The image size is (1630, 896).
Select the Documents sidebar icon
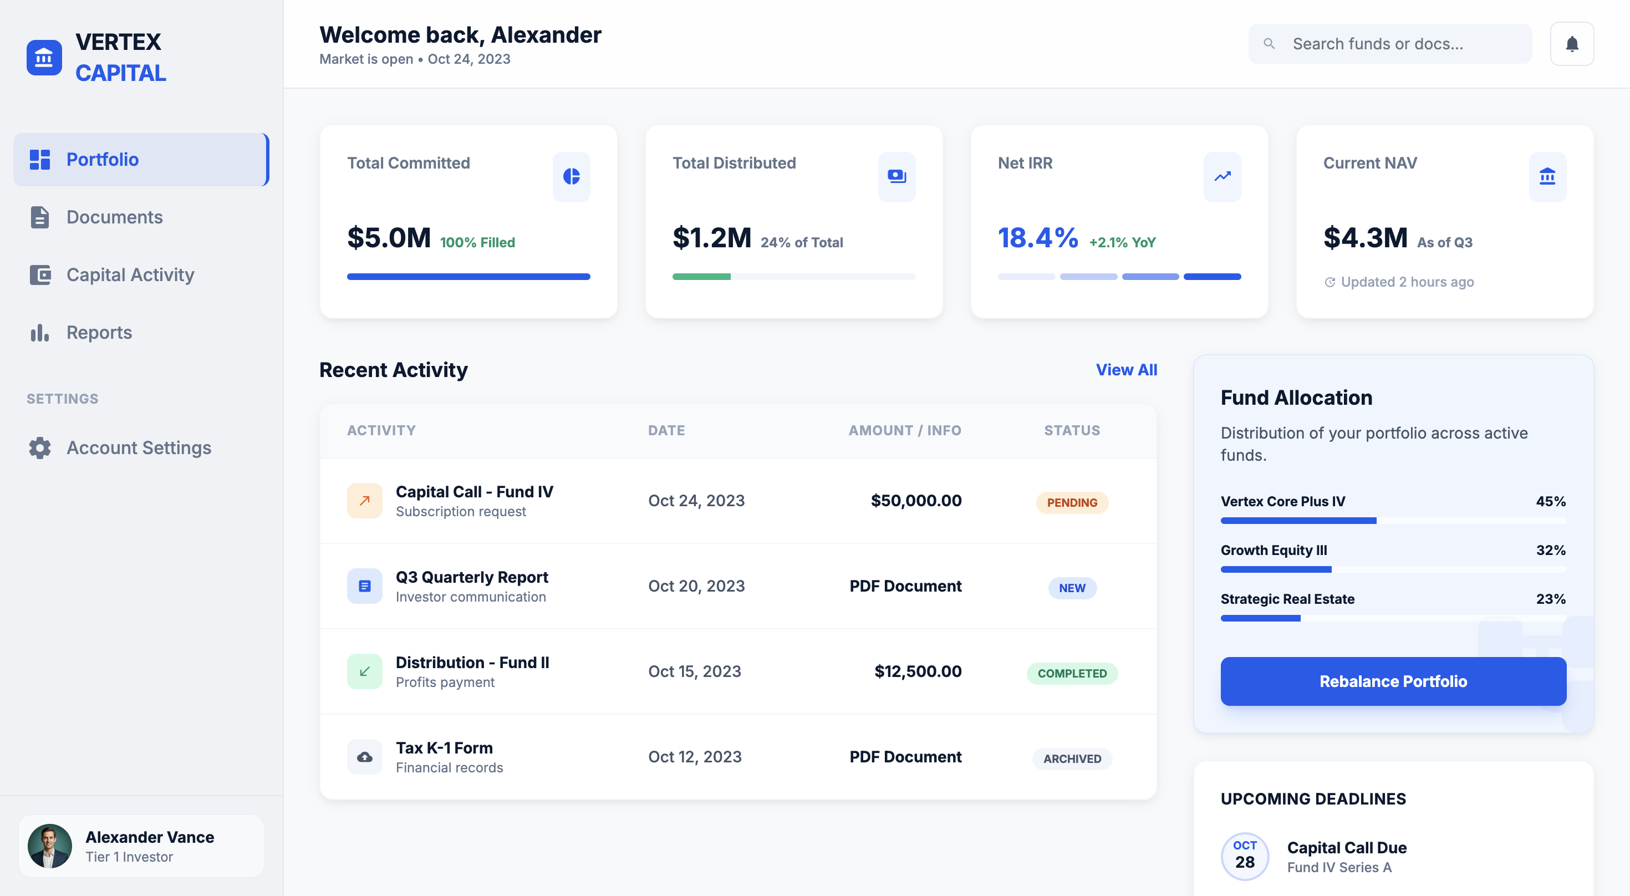coord(40,217)
